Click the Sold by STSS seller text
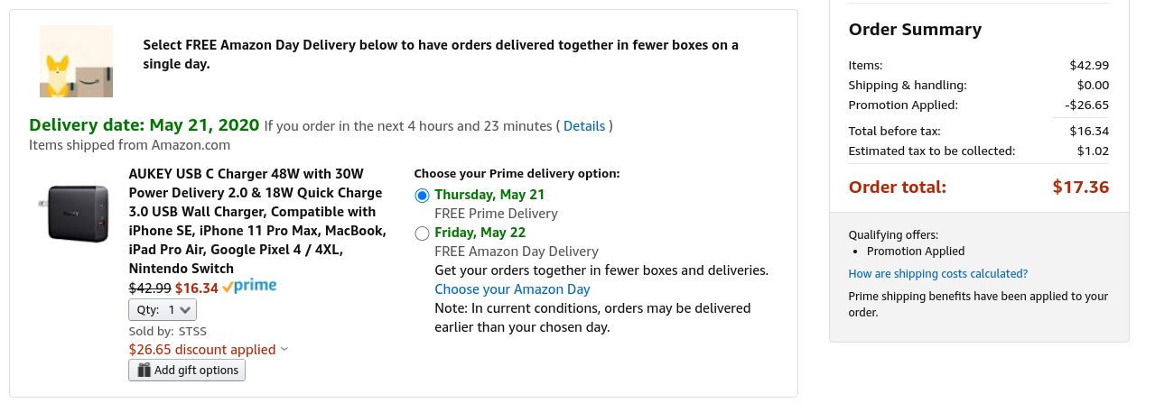Viewport: 1155px width, 412px height. (168, 331)
